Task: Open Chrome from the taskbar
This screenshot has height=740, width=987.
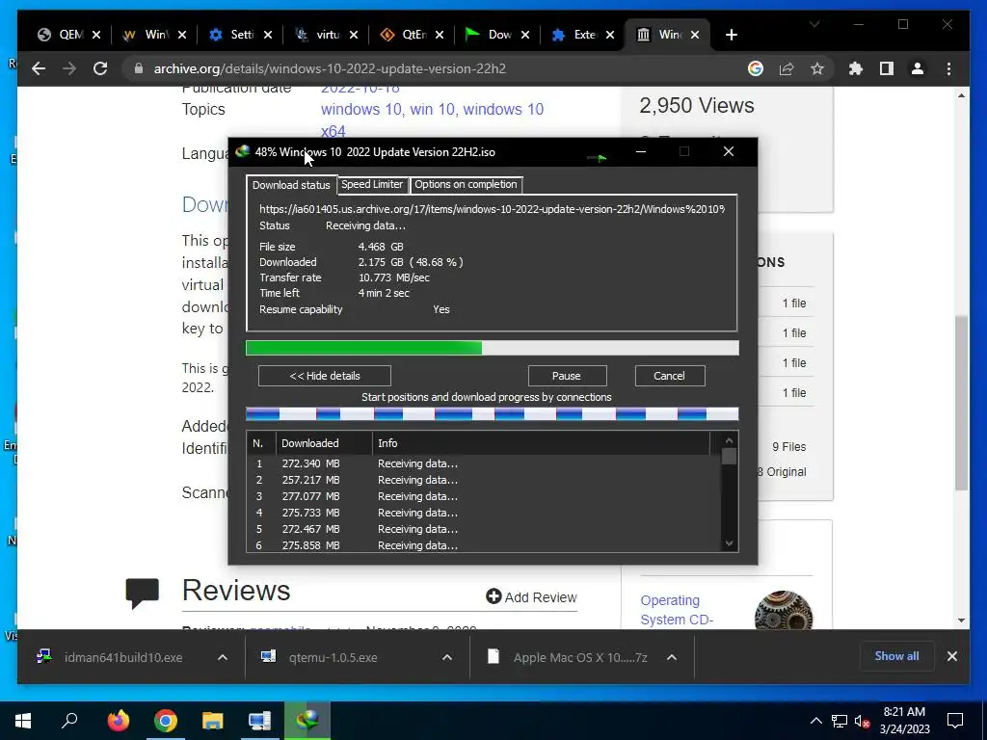Action: [x=166, y=721]
